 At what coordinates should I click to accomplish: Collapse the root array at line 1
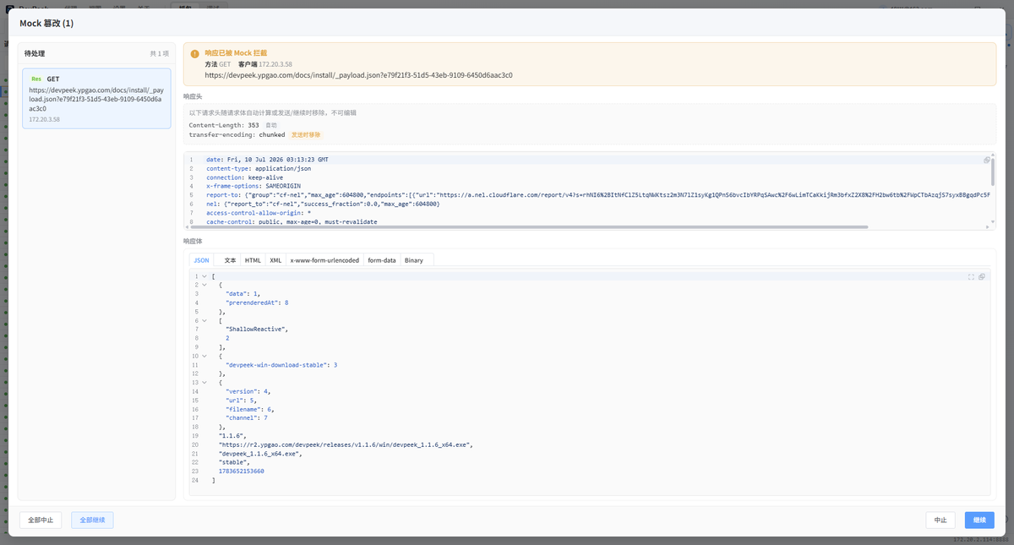tap(204, 276)
